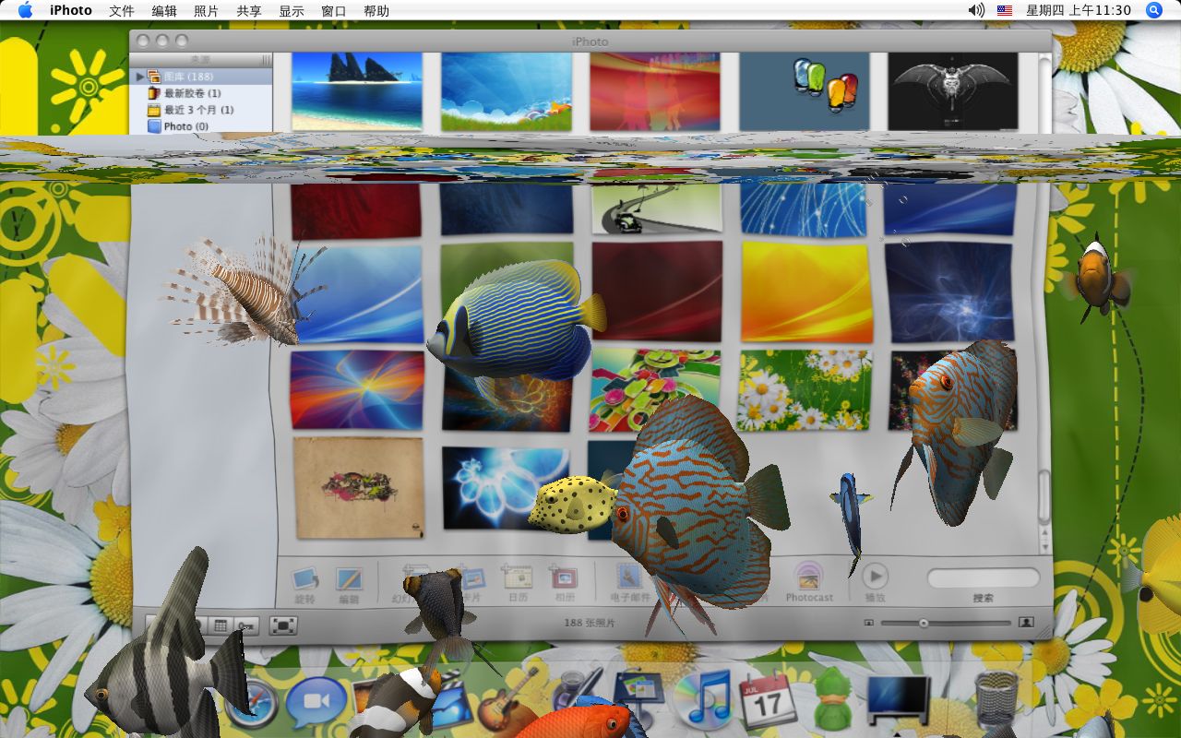Screen dimensions: 1181x738
Task: Toggle the keywords key button in bottom bar
Action: pyautogui.click(x=246, y=625)
